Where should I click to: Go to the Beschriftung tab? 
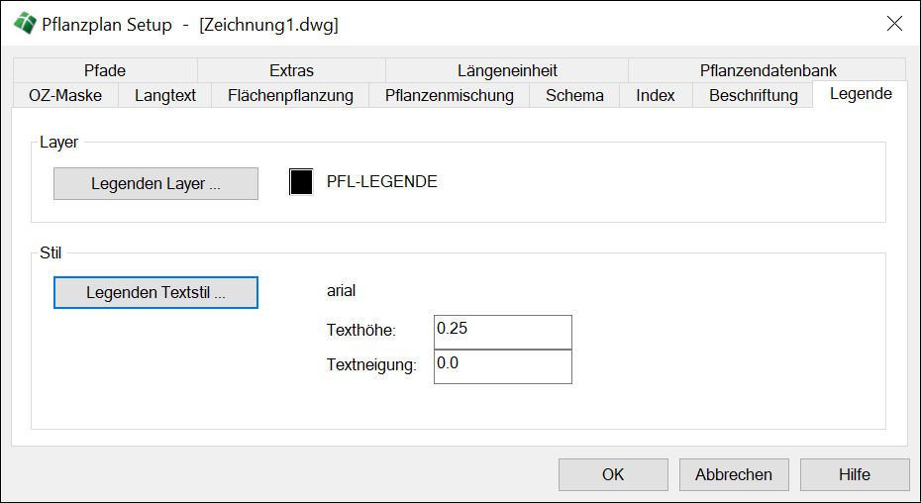tap(753, 95)
